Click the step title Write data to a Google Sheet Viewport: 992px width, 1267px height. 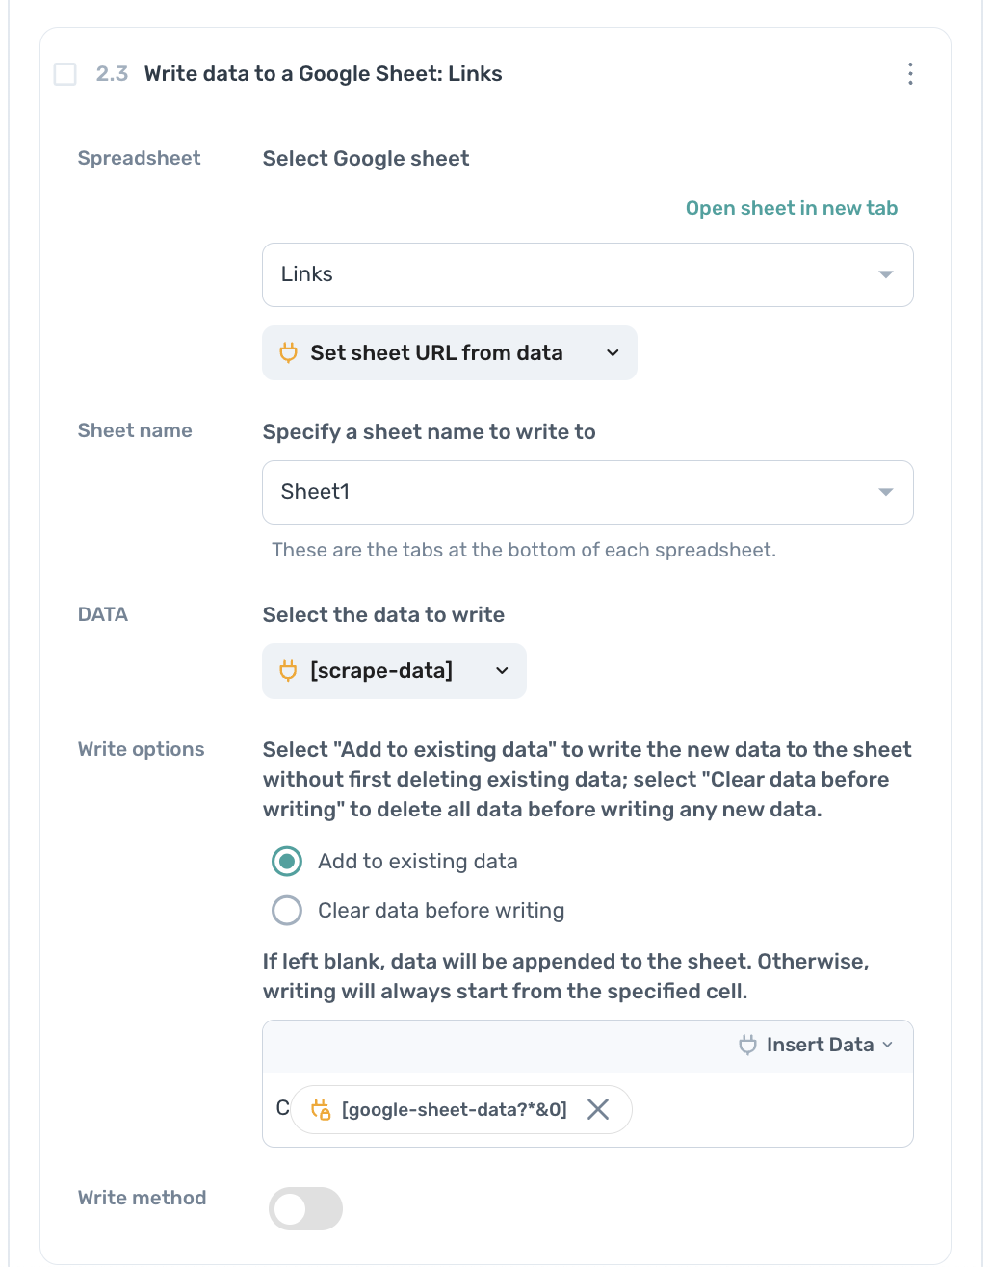click(323, 74)
